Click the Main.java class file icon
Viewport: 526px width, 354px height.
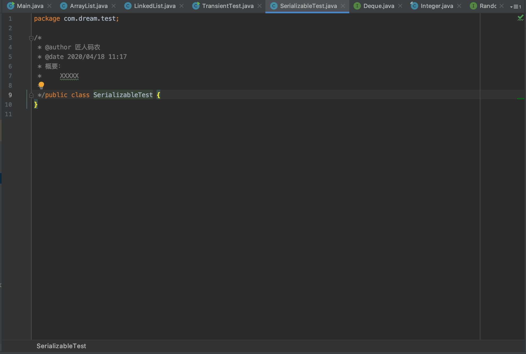11,6
